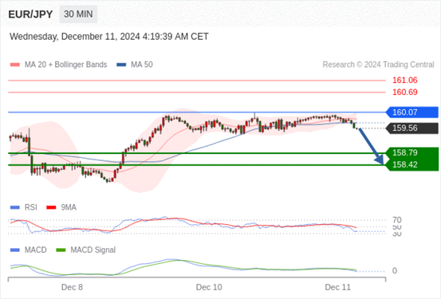Screen dimensions: 441x299
Task: Click the EUR/JPY pair title
Action: (30, 14)
